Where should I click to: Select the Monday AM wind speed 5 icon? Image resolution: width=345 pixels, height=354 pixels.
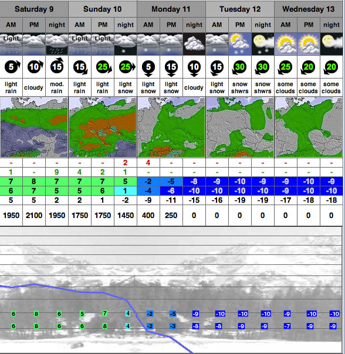(148, 69)
